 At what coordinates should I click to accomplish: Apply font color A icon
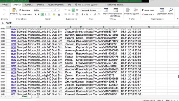pos(59,14)
